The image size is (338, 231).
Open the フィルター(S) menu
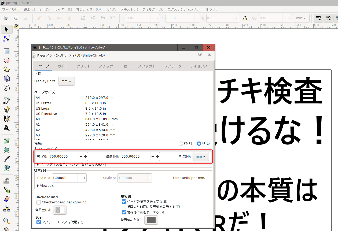(x=153, y=9)
